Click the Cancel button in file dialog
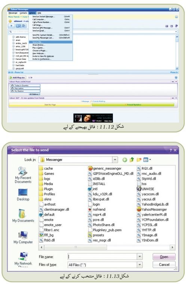188x284 pixels. [164, 265]
